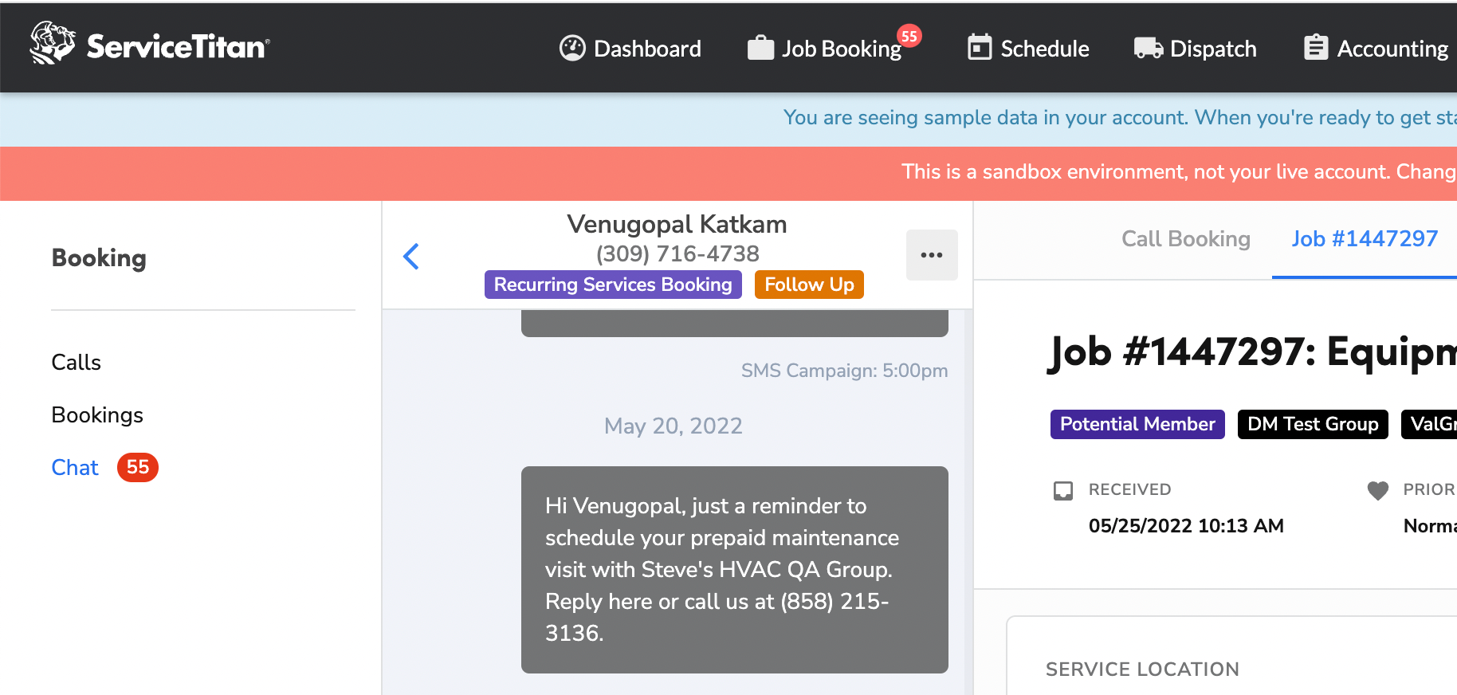
Task: Click the Priority heart icon
Action: [1378, 490]
